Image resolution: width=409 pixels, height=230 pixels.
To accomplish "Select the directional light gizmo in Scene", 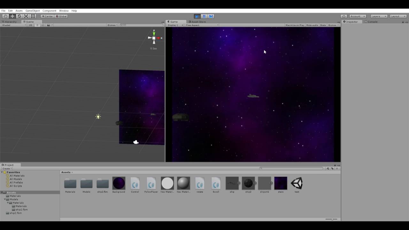I will click(98, 117).
